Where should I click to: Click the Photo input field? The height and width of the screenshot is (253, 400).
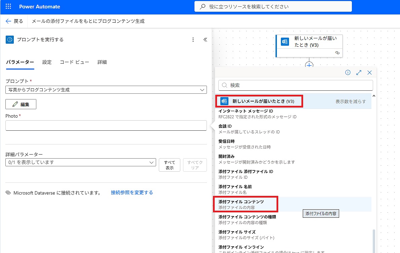106,126
